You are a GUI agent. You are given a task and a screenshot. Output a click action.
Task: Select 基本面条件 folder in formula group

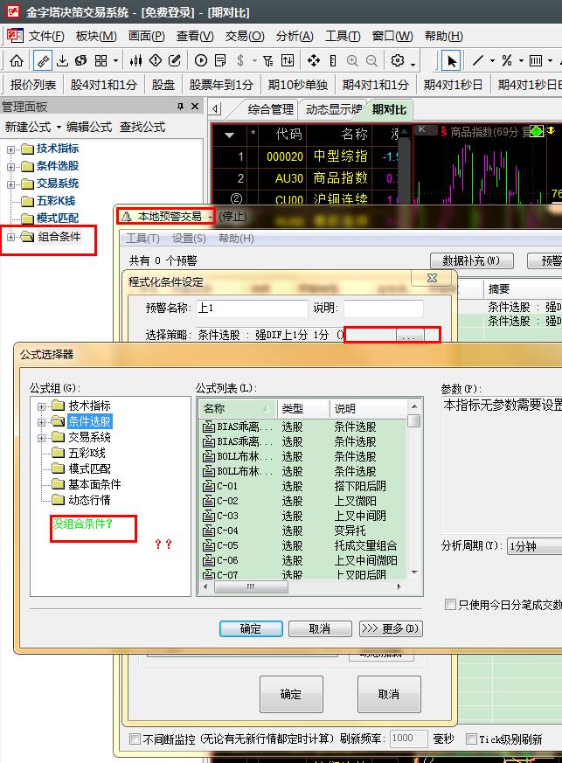click(x=94, y=484)
